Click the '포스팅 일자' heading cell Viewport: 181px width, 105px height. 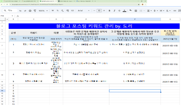tap(170, 33)
